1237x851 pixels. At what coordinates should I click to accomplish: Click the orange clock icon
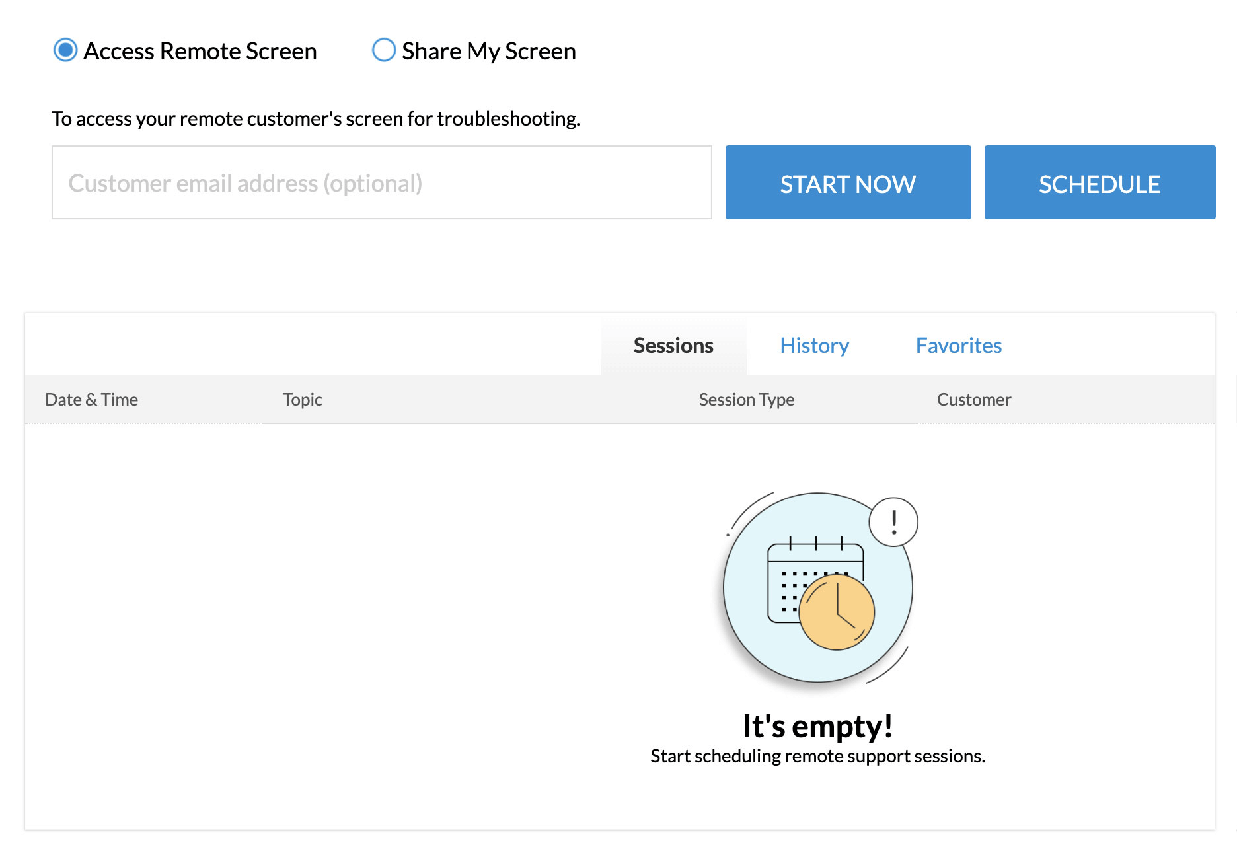tap(837, 612)
